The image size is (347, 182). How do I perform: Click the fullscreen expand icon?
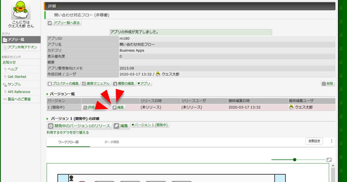(329, 160)
